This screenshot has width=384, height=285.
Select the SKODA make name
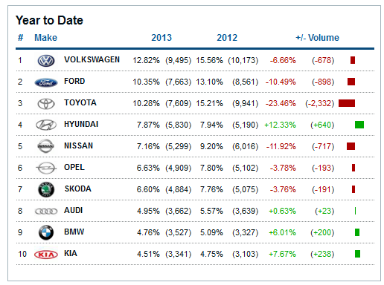[x=78, y=189]
